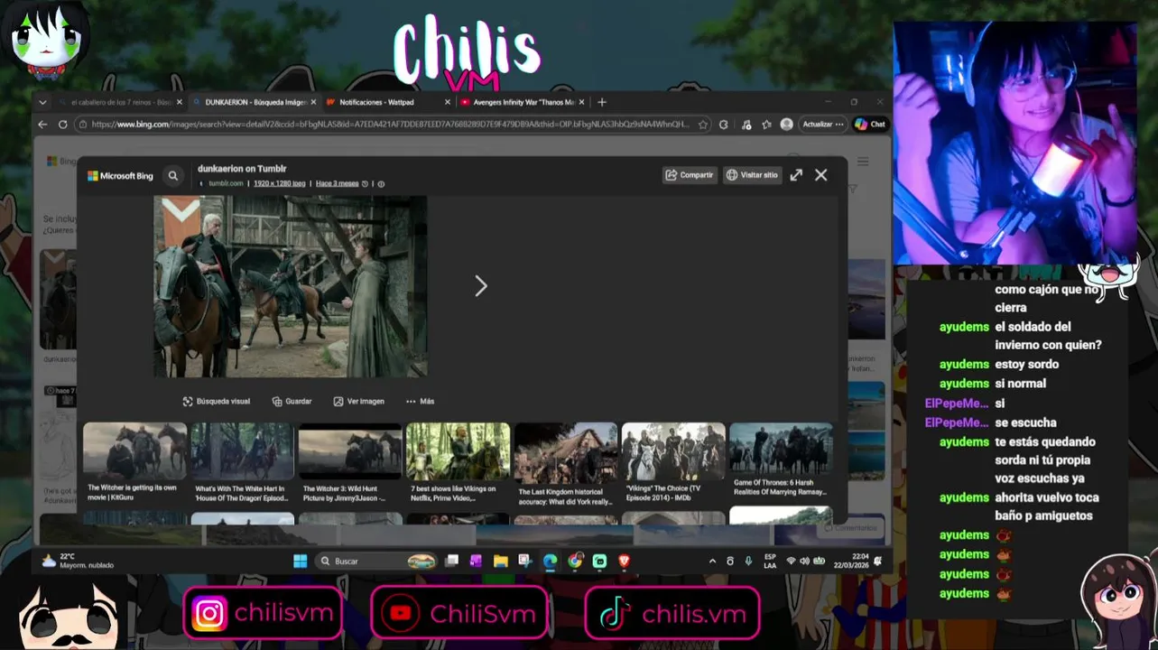Open the ESP LAA language selector
Viewport: 1158px width, 650px height.
[x=770, y=562]
